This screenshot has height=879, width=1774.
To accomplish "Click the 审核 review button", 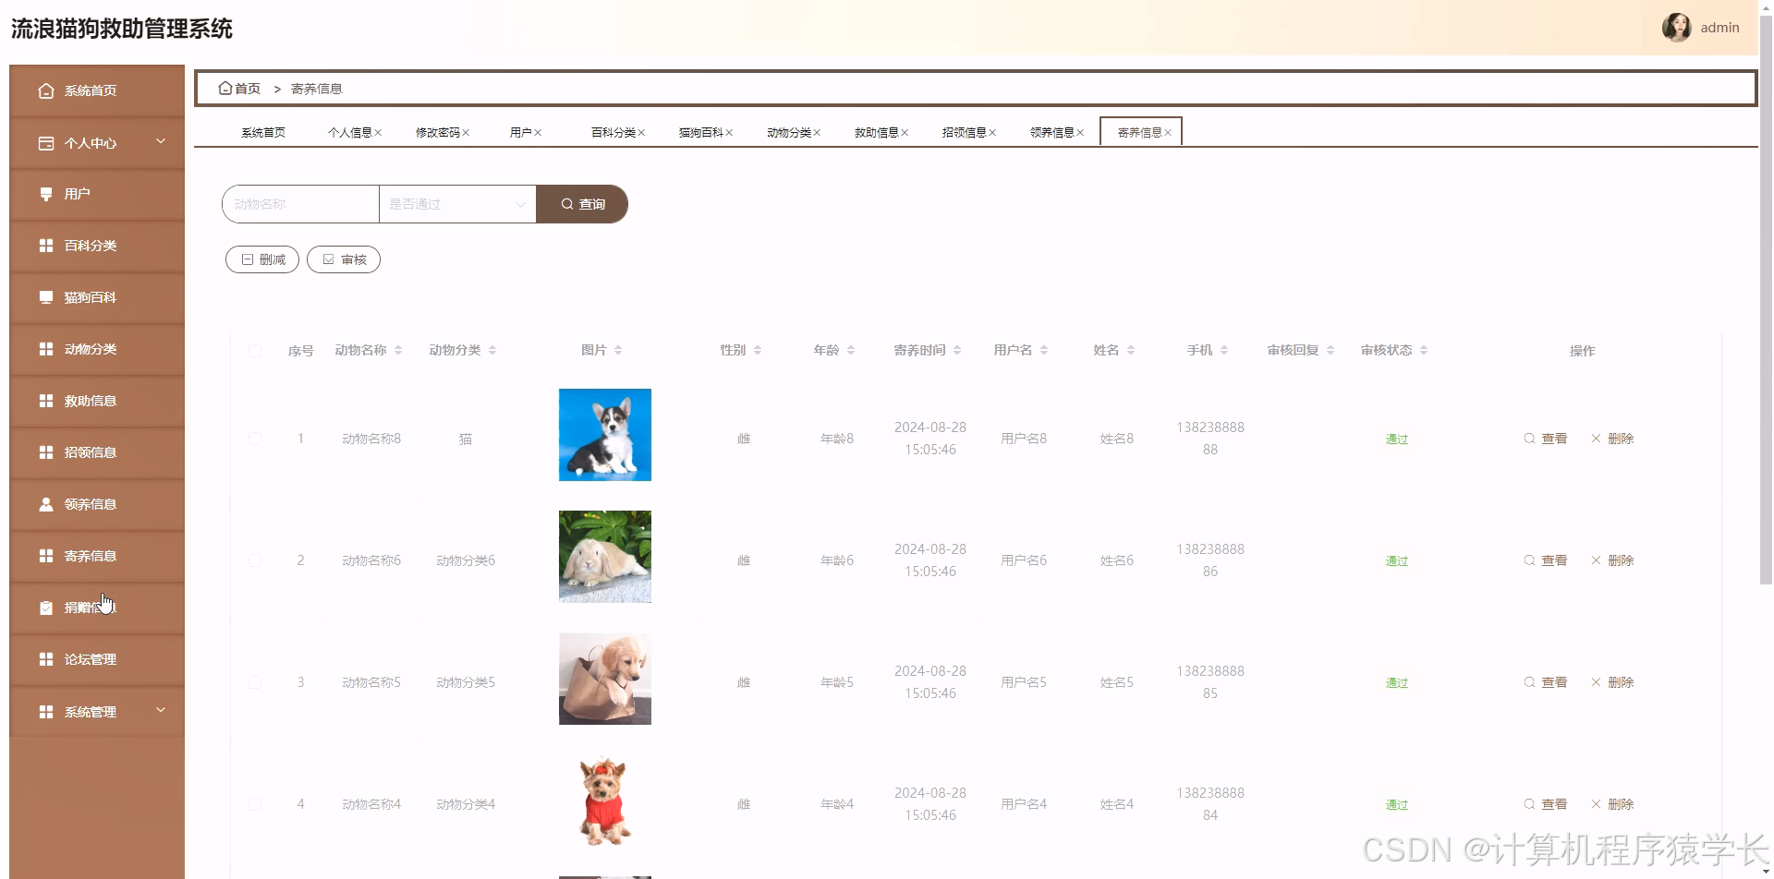I will tap(343, 259).
